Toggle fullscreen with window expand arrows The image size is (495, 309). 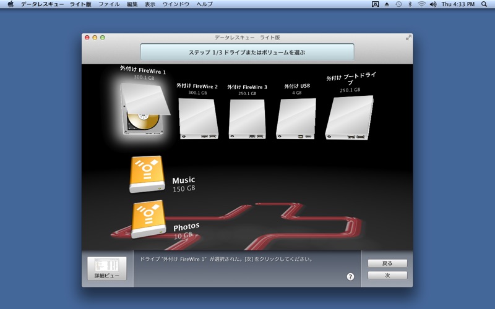click(x=408, y=38)
